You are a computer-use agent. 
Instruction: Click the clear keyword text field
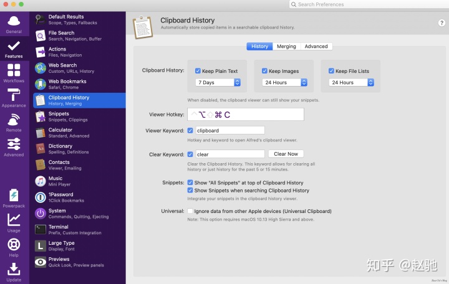point(230,154)
